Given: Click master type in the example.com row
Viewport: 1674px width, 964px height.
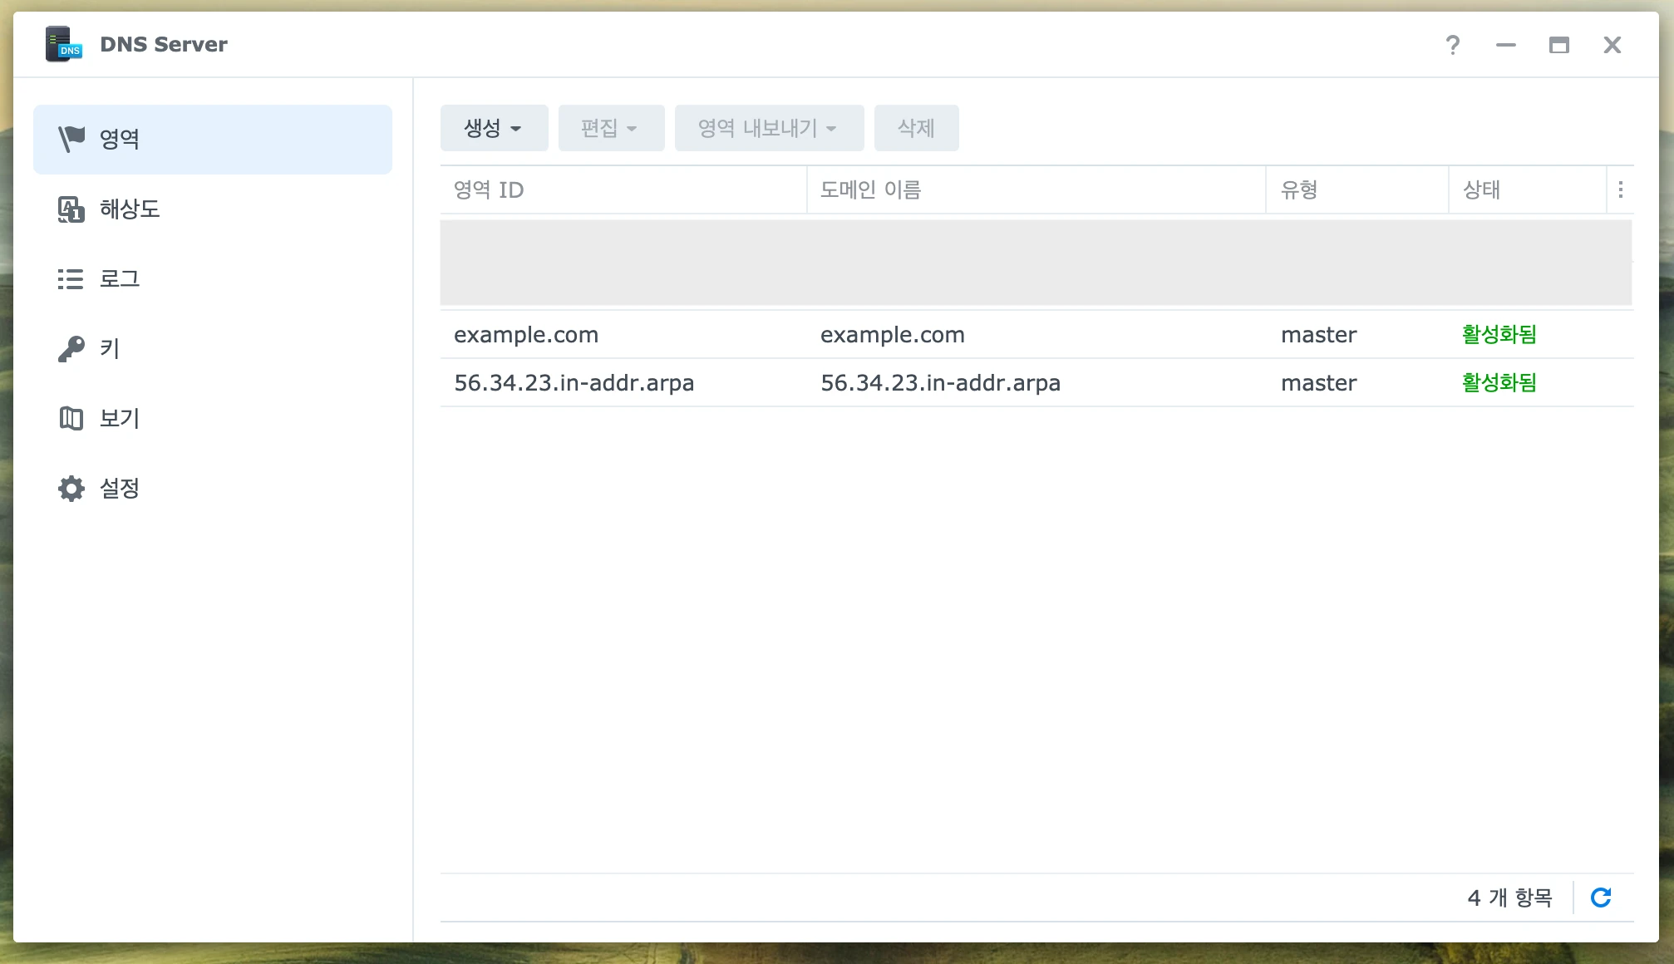Looking at the screenshot, I should click(x=1318, y=335).
